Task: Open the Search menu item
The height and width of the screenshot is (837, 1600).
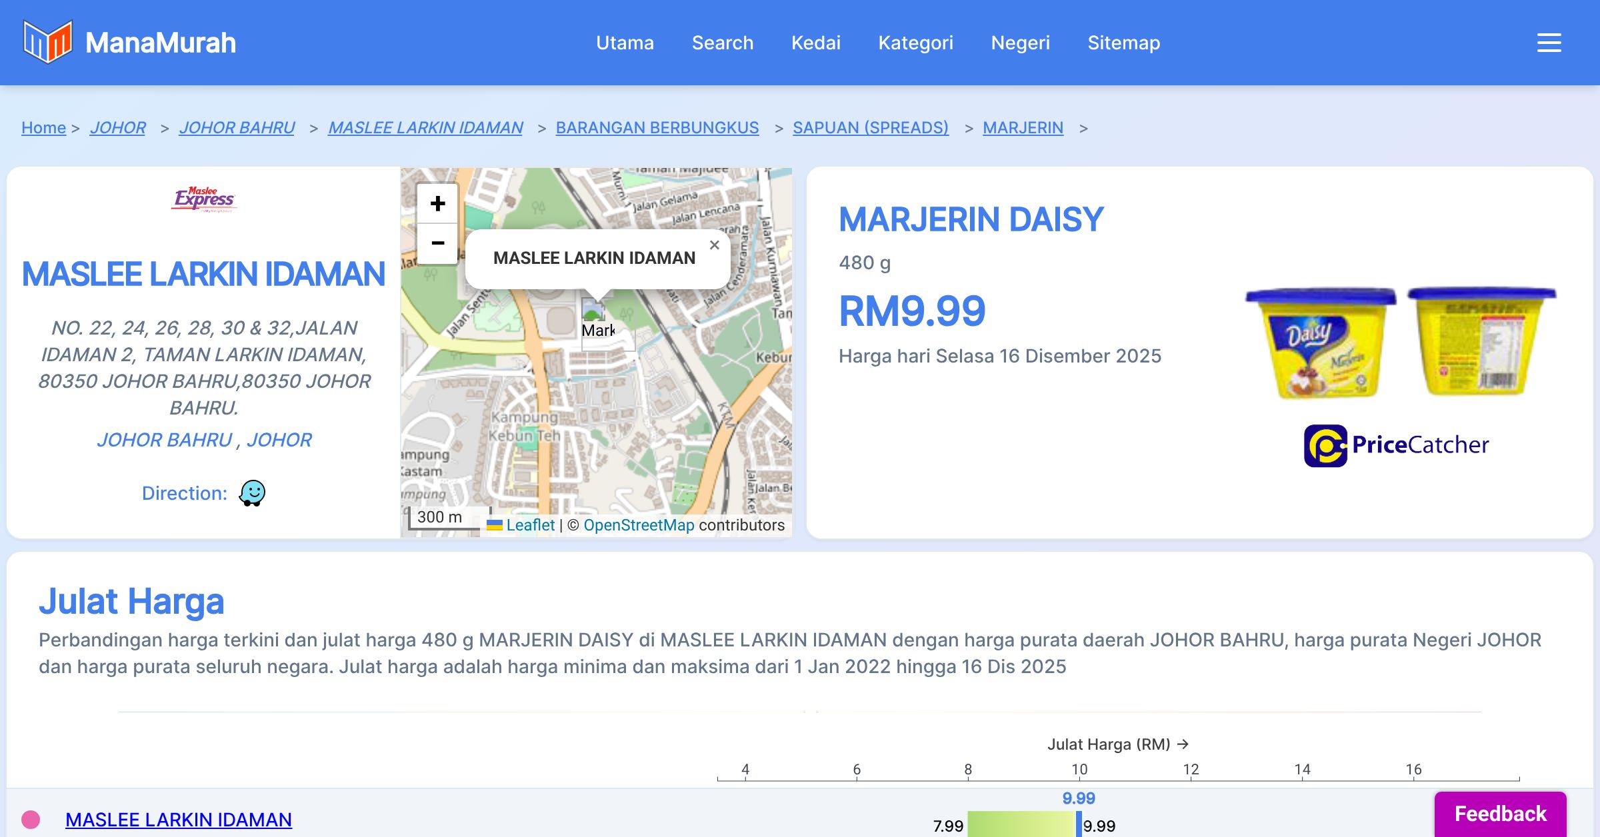Action: [722, 43]
